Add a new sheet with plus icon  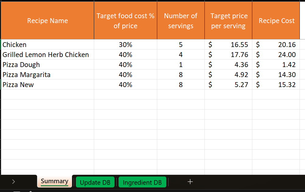coord(190,182)
